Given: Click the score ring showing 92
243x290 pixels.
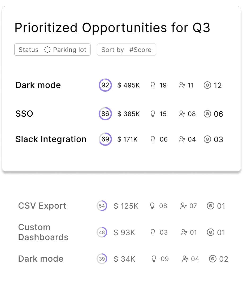Looking at the screenshot, I should [x=105, y=85].
